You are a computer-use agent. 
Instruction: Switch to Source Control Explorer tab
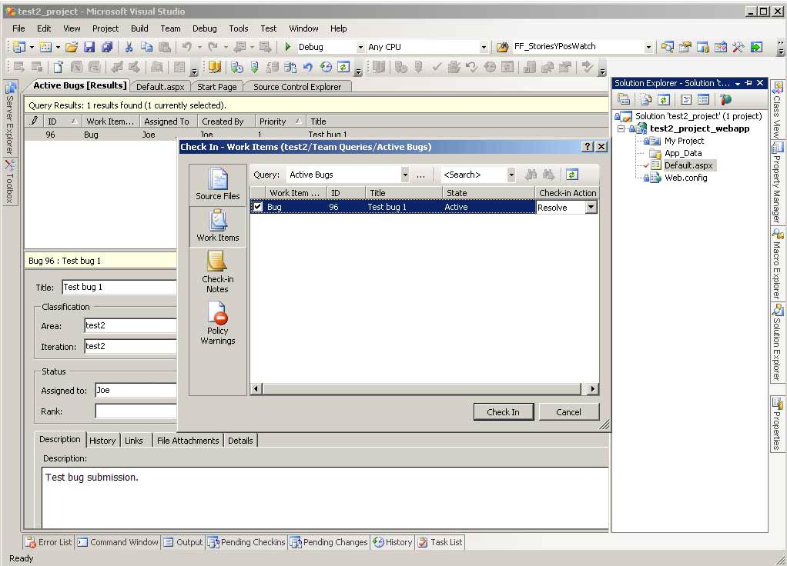(x=297, y=87)
